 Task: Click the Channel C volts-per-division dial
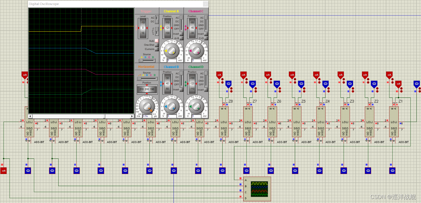pos(196,51)
